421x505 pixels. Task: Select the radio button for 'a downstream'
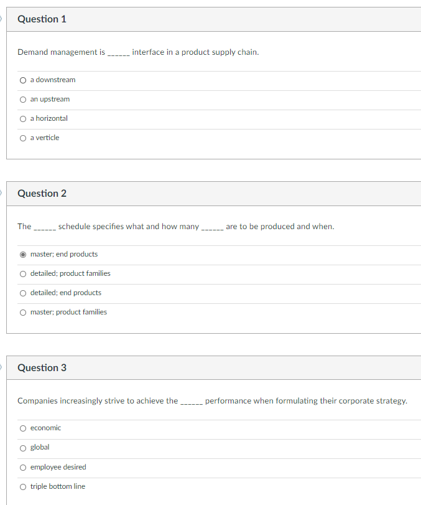22,80
